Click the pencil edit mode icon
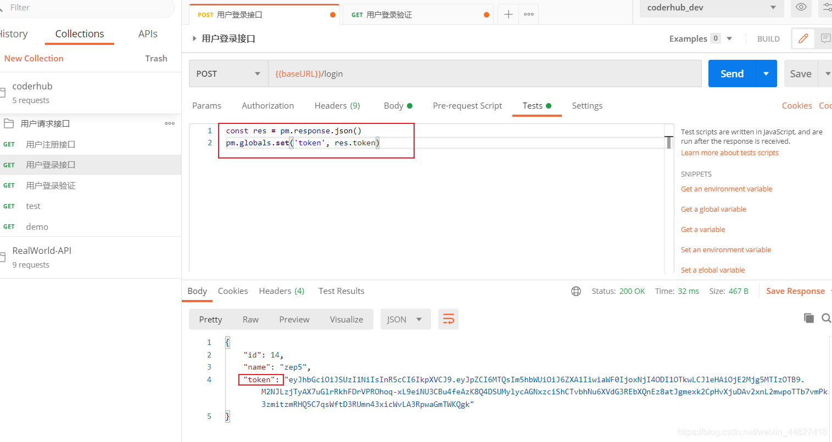The height and width of the screenshot is (442, 832). tap(803, 38)
